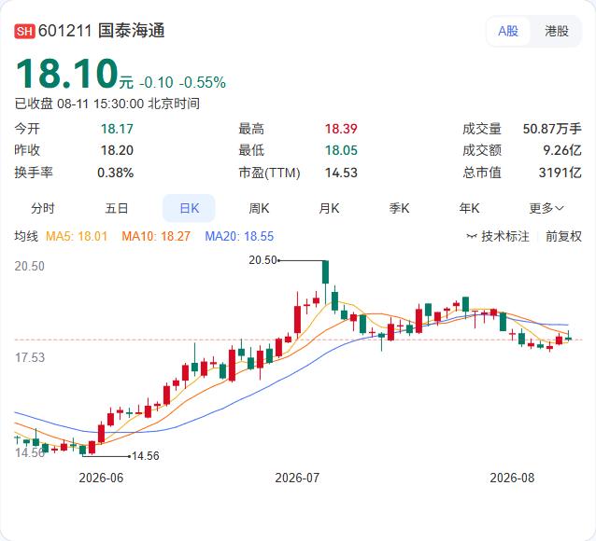Click the percentage change -0.55%
Screen dimensions: 596x541
[202, 82]
